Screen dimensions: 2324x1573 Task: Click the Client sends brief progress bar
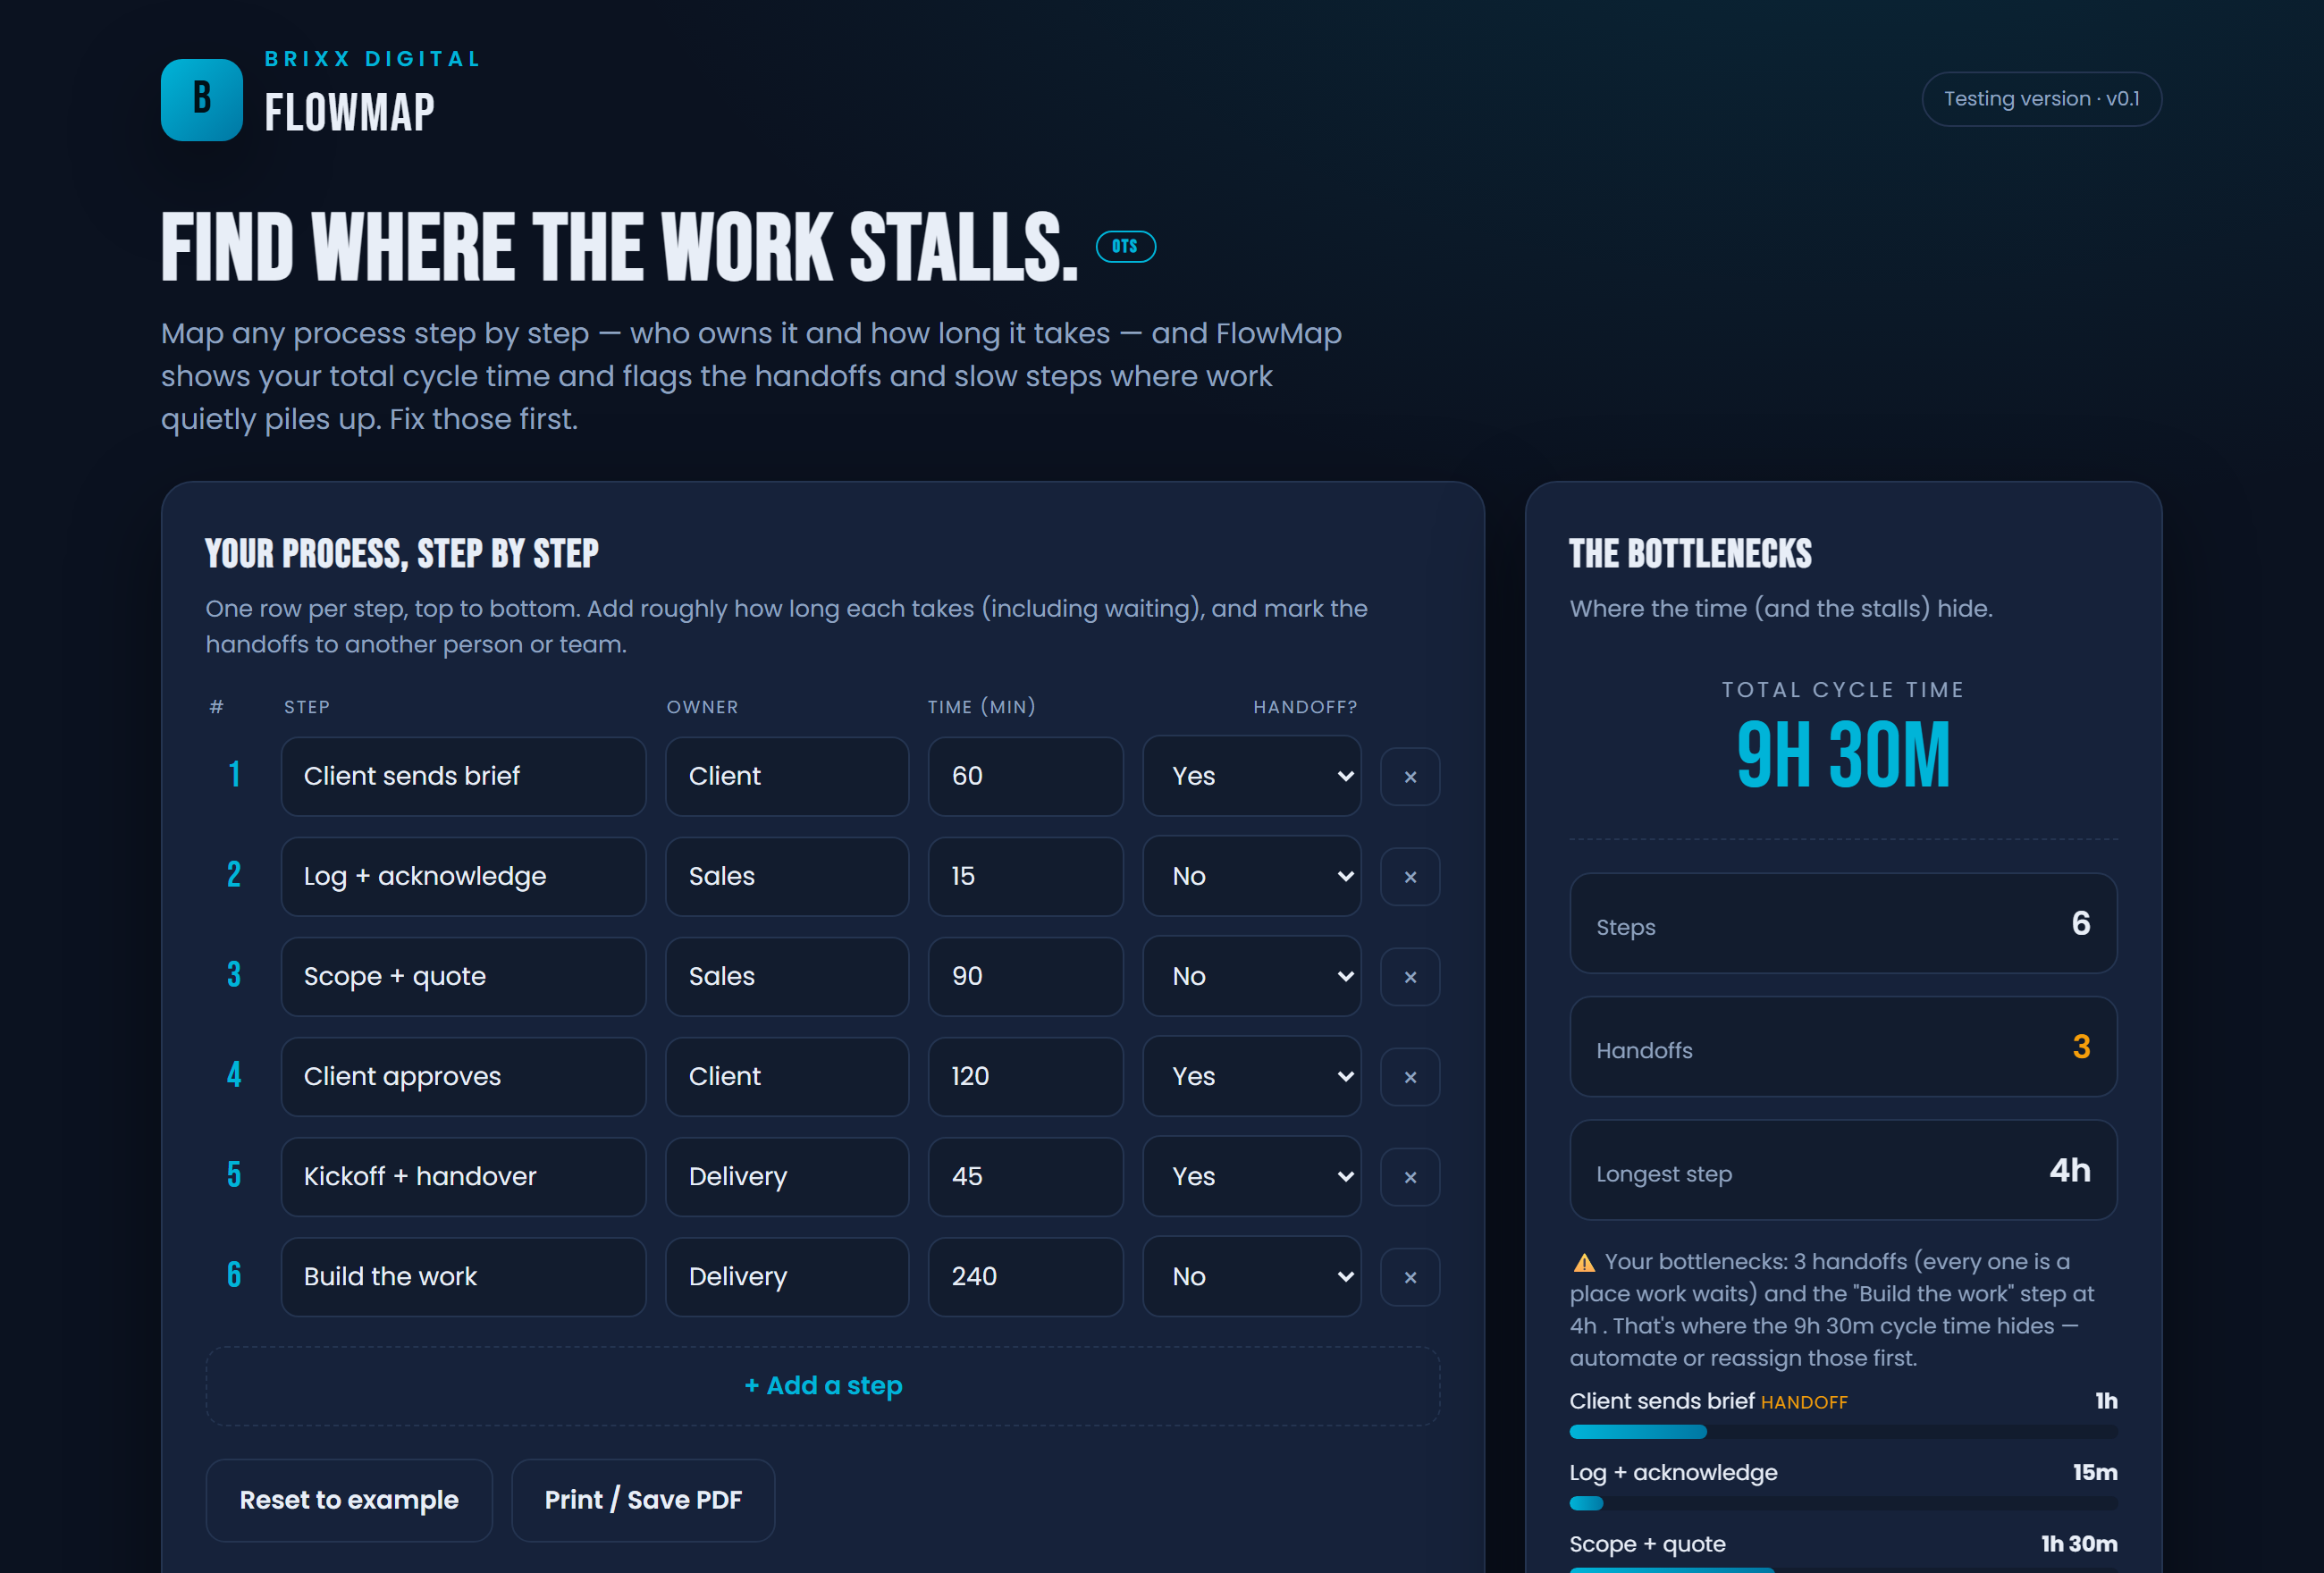click(1842, 1432)
